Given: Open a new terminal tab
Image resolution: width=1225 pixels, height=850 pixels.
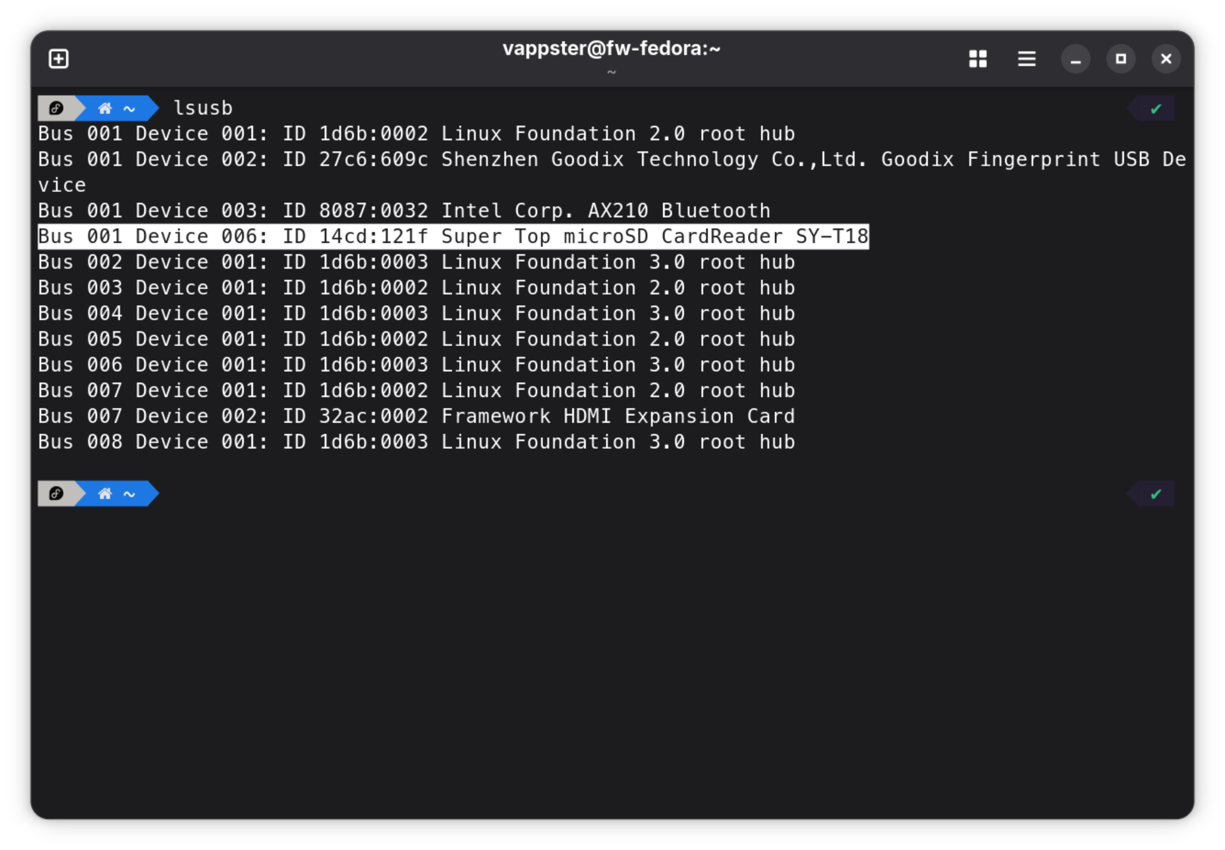Looking at the screenshot, I should point(59,59).
